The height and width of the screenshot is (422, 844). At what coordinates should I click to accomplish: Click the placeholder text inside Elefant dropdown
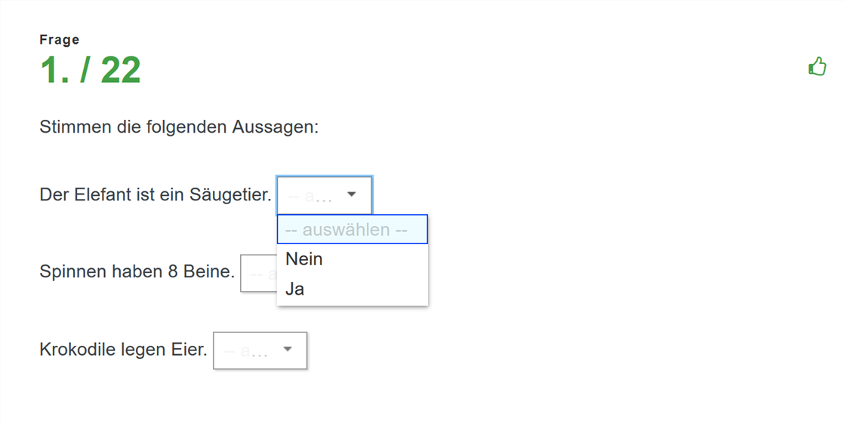tap(309, 196)
